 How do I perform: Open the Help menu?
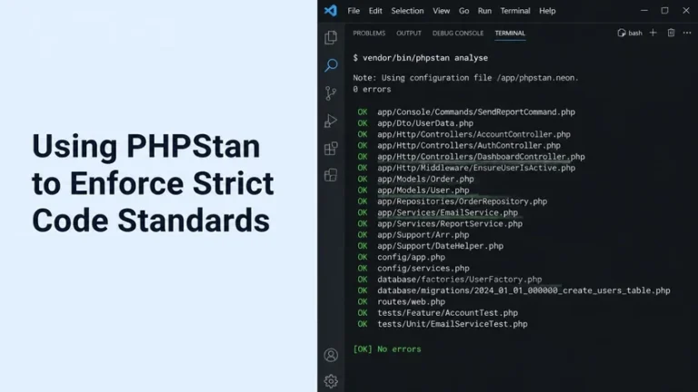(547, 11)
